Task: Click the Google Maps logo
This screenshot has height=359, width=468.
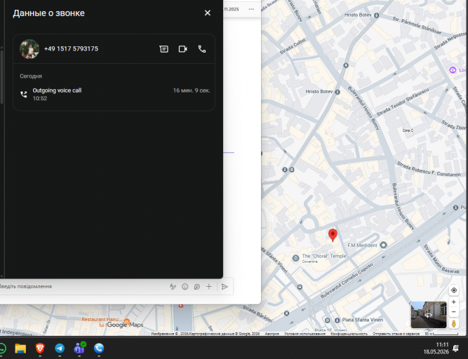Action: coord(125,325)
